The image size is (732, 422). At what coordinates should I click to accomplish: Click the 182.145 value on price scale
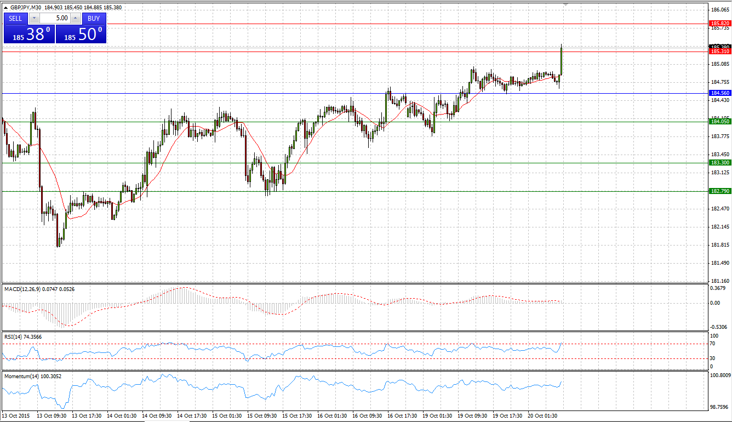click(x=720, y=227)
